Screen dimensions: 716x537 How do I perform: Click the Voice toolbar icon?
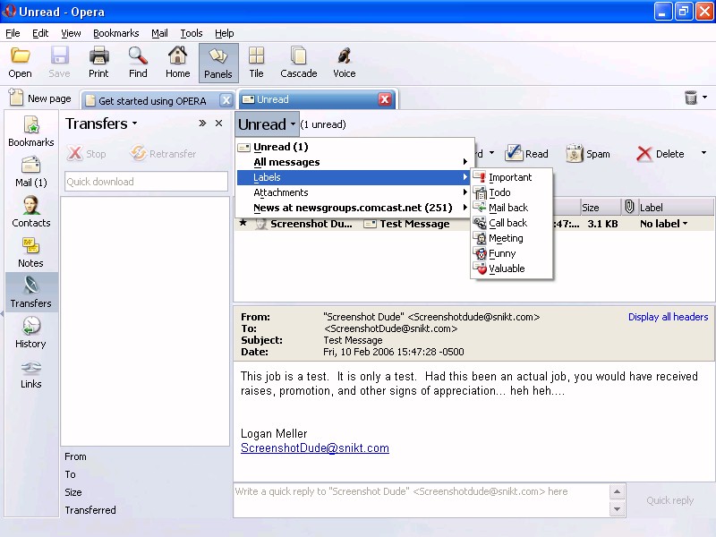(344, 63)
